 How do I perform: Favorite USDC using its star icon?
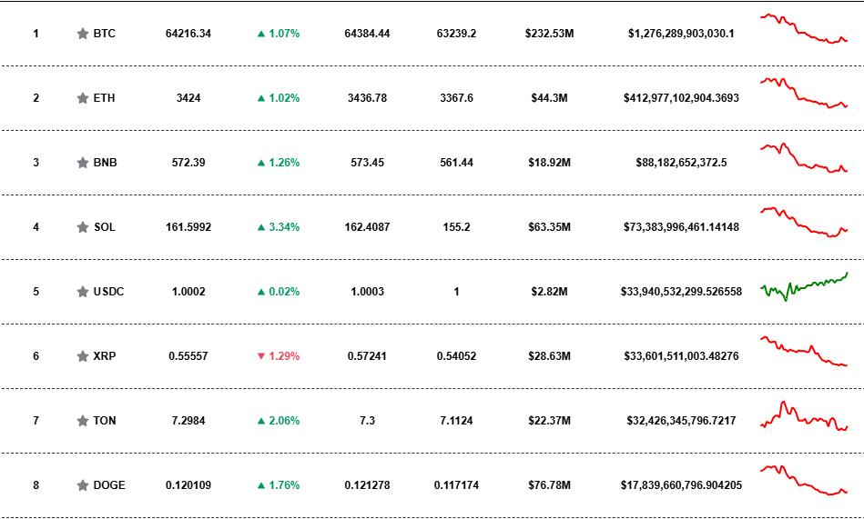(x=83, y=292)
